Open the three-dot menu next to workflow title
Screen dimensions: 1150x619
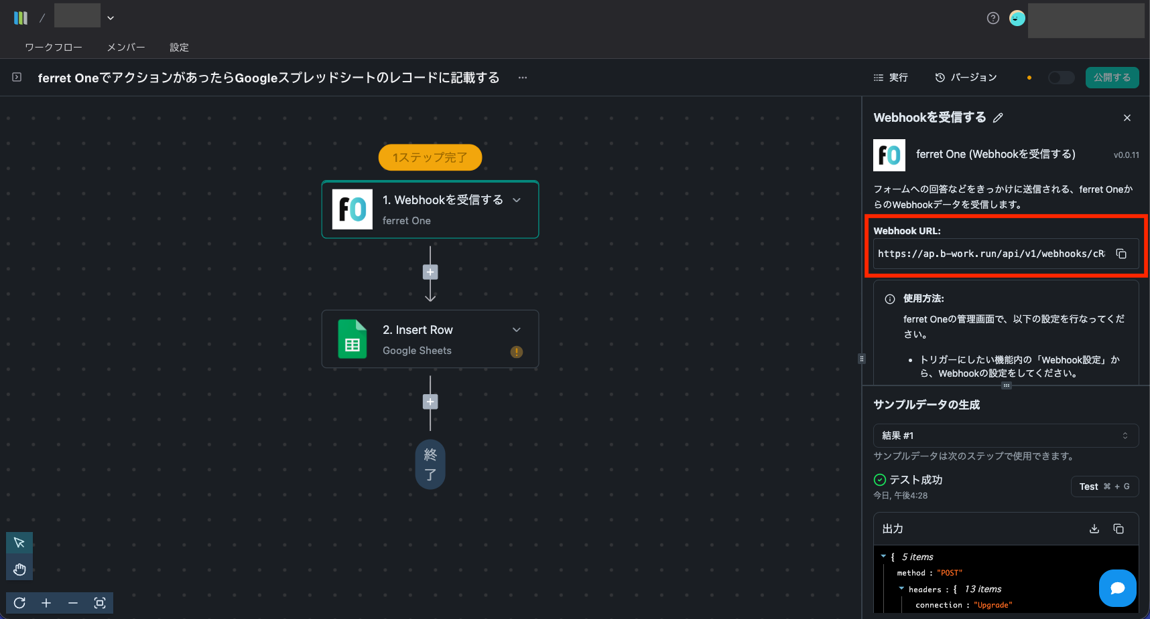(523, 78)
